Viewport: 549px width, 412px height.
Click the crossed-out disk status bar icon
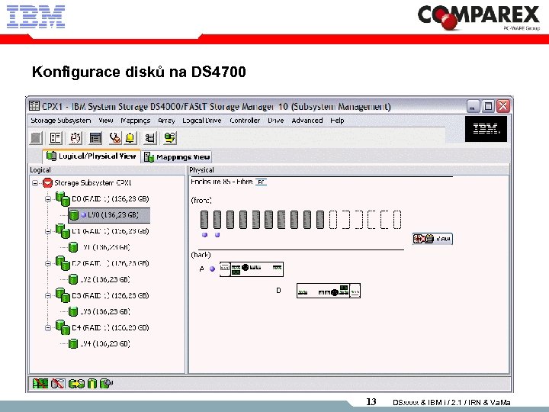click(x=58, y=384)
